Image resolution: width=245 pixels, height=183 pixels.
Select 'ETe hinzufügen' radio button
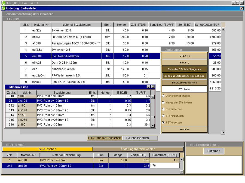(x=163, y=116)
